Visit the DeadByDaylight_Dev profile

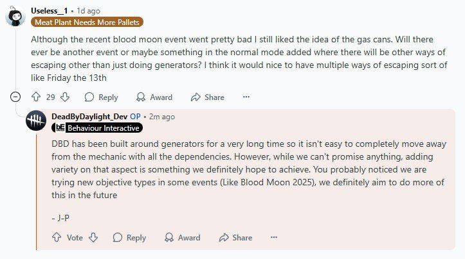[89, 116]
